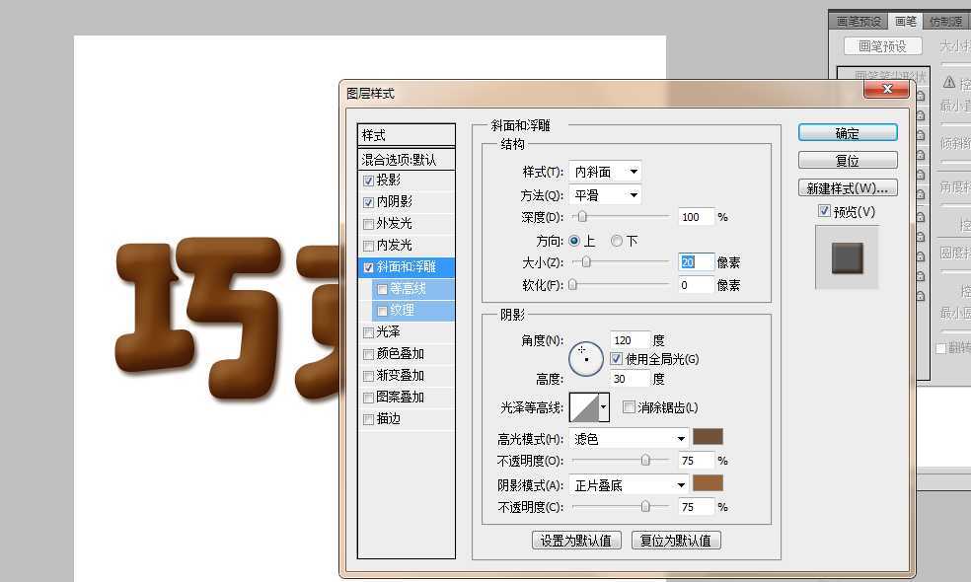Click 确定 to apply the layer style
This screenshot has width=971, height=582.
tap(847, 132)
